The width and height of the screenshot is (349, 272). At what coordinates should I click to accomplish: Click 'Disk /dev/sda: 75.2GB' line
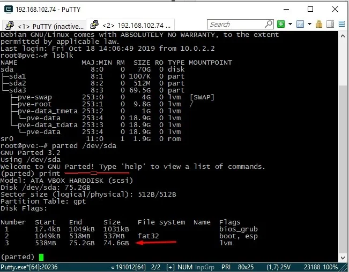click(46, 188)
